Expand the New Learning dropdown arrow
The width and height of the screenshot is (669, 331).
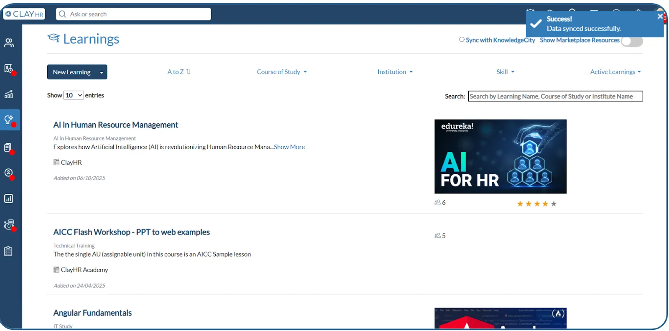pyautogui.click(x=101, y=72)
